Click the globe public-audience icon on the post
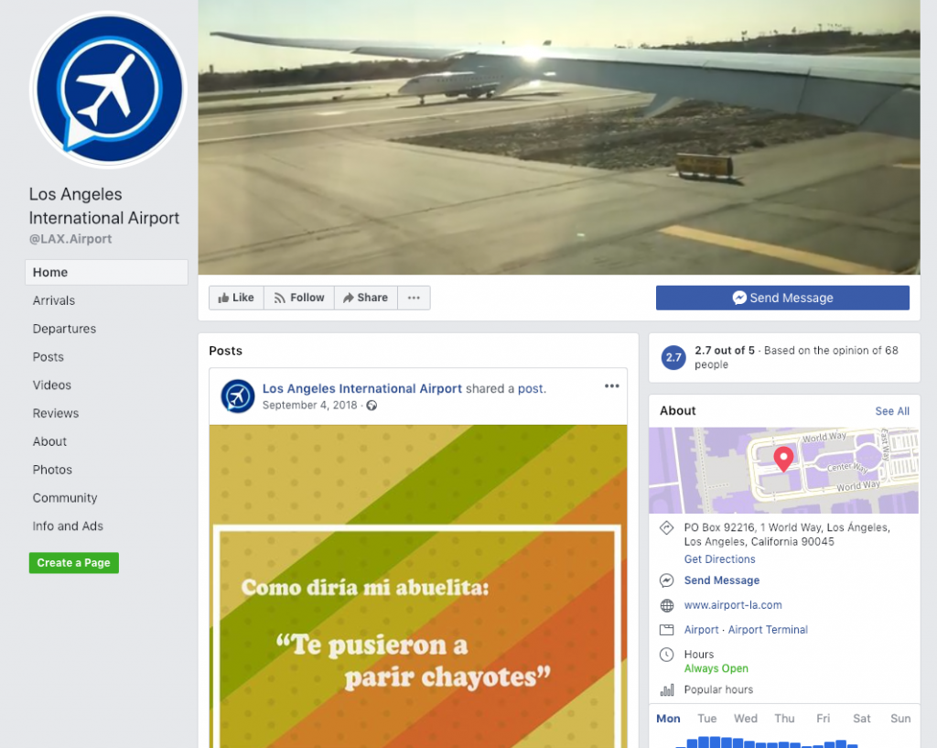Image resolution: width=937 pixels, height=748 pixels. pos(372,406)
